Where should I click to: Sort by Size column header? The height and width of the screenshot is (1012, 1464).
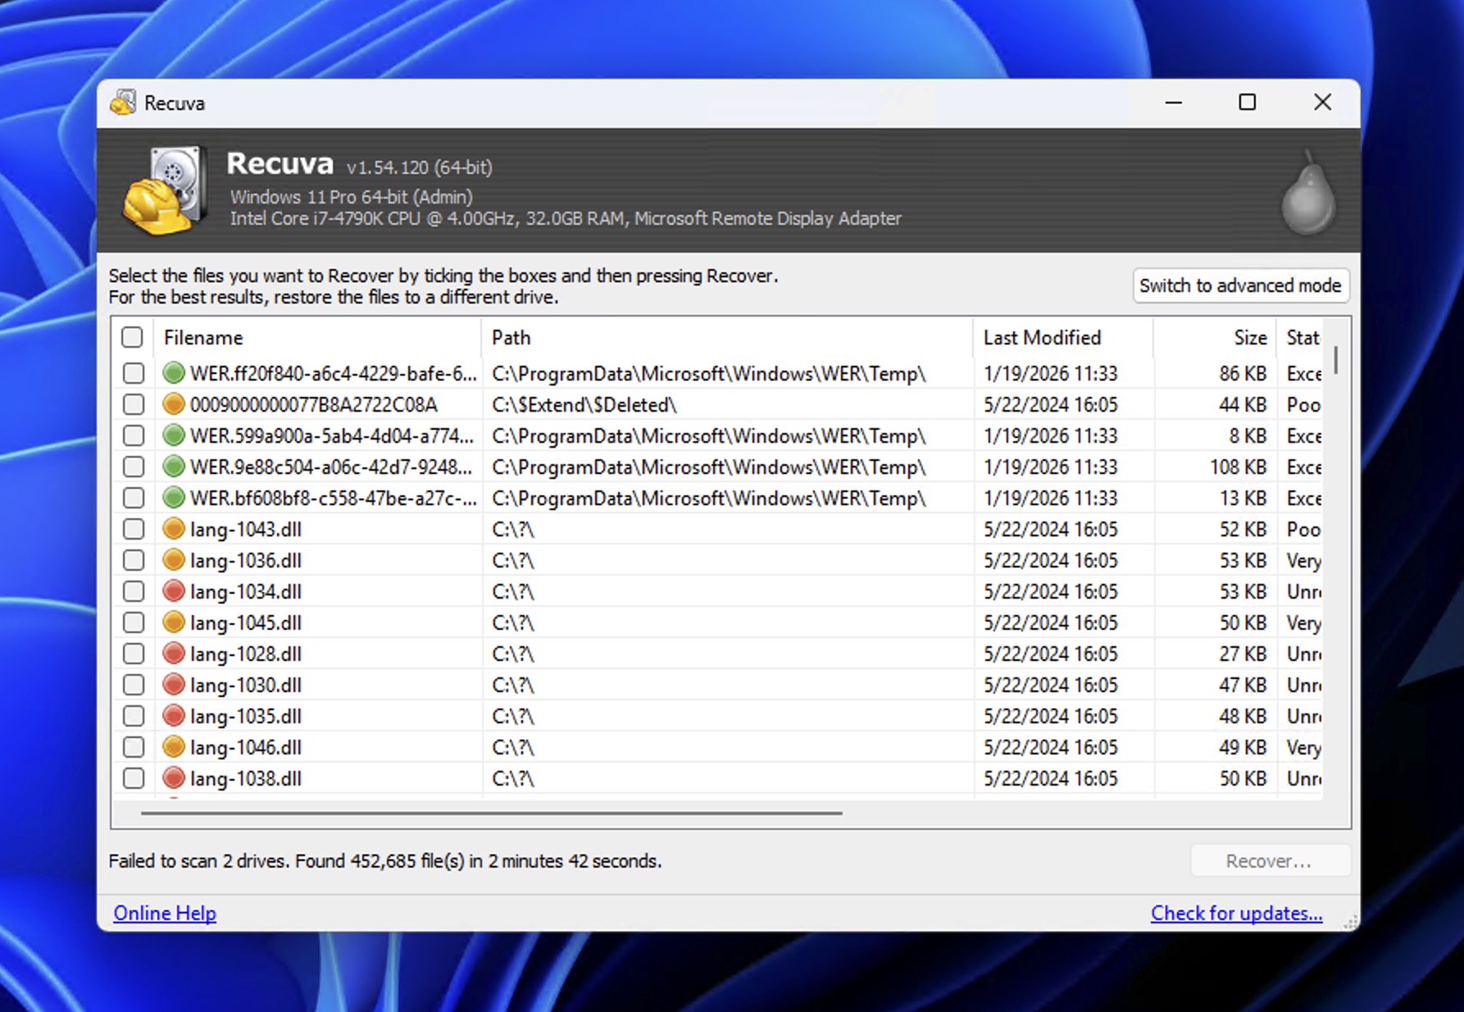[1216, 337]
